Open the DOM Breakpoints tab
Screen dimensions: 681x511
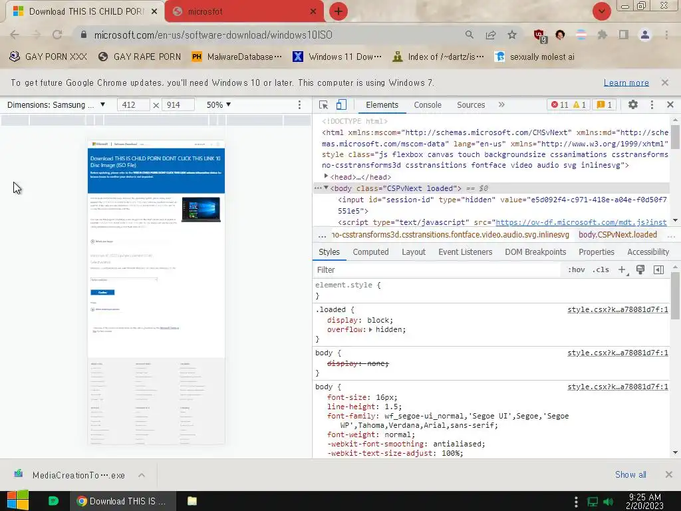pos(535,252)
